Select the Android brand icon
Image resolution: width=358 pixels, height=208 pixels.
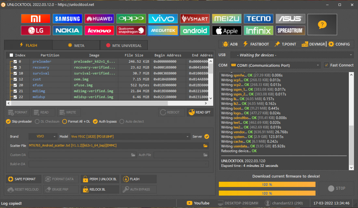(195, 30)
